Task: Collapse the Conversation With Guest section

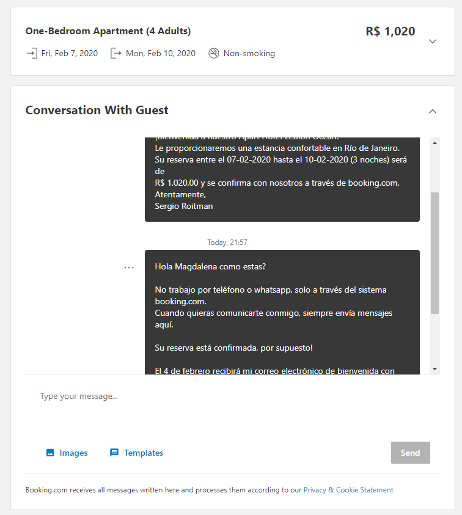Action: click(433, 111)
